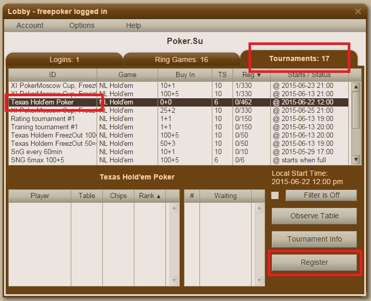371x301 pixels.
Task: Switch to the Ring Games: 16 tab
Action: [181, 59]
